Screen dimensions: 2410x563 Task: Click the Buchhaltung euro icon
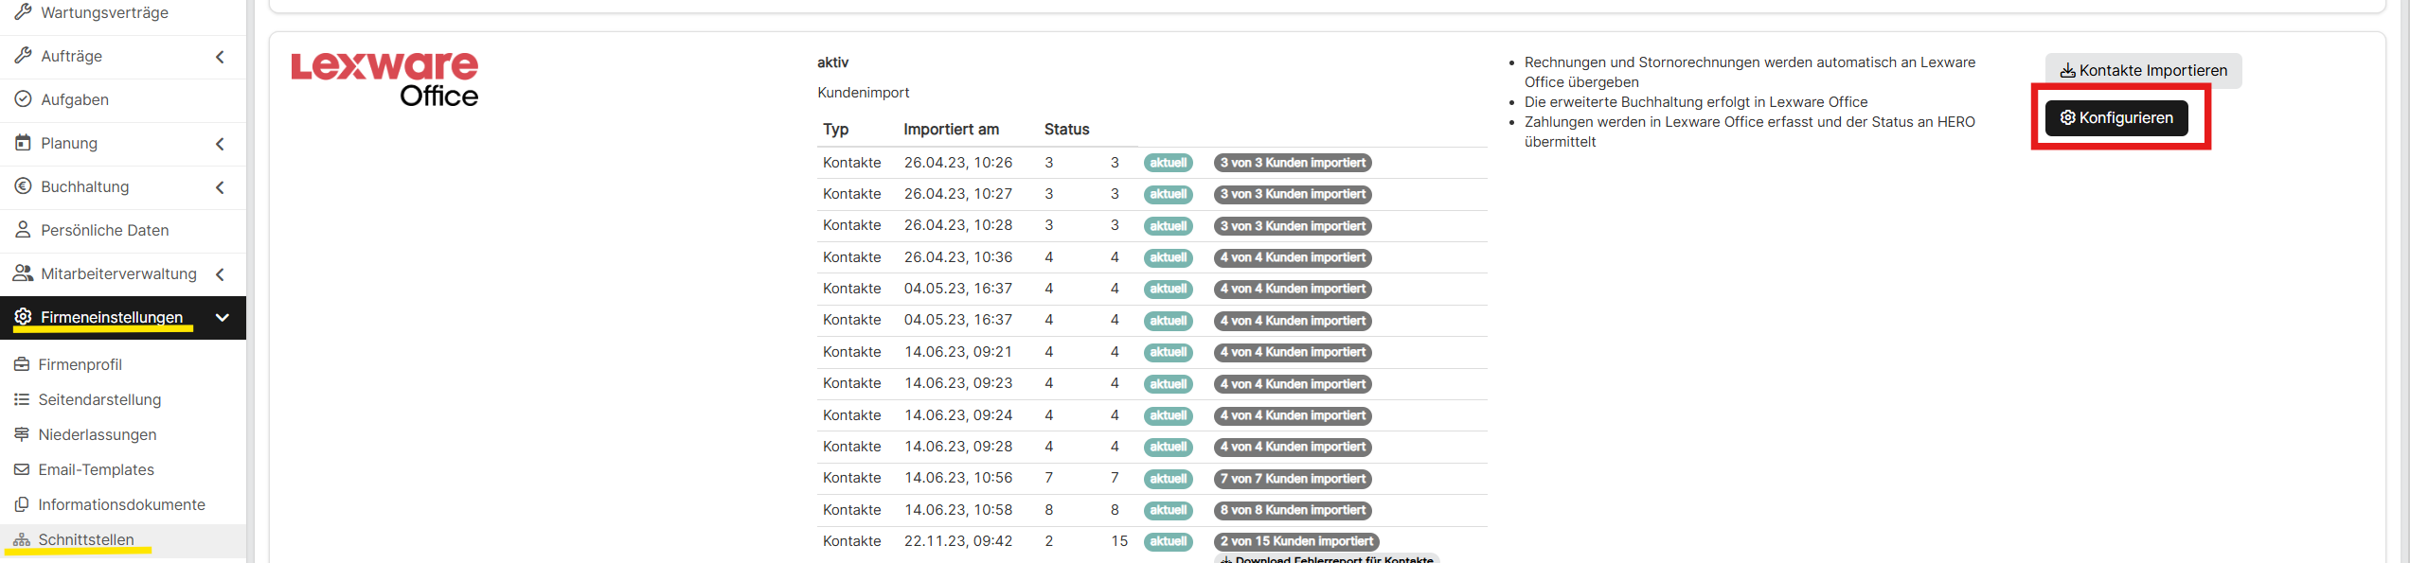tap(23, 186)
